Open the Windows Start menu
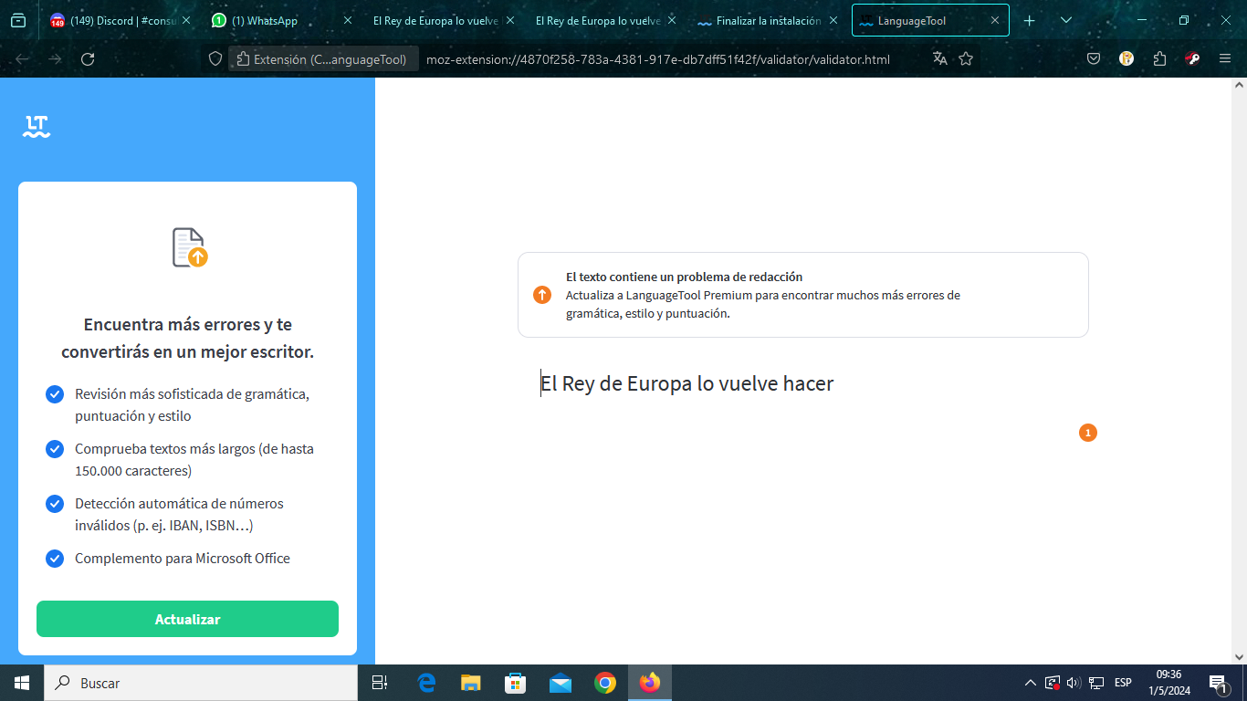Image resolution: width=1247 pixels, height=701 pixels. [22, 683]
